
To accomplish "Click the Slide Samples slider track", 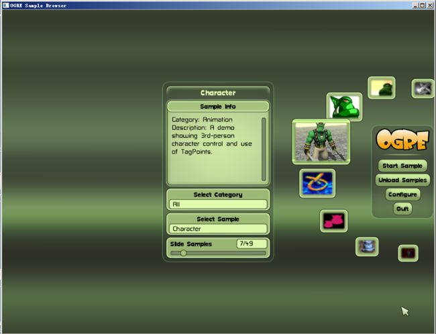I will [x=218, y=253].
